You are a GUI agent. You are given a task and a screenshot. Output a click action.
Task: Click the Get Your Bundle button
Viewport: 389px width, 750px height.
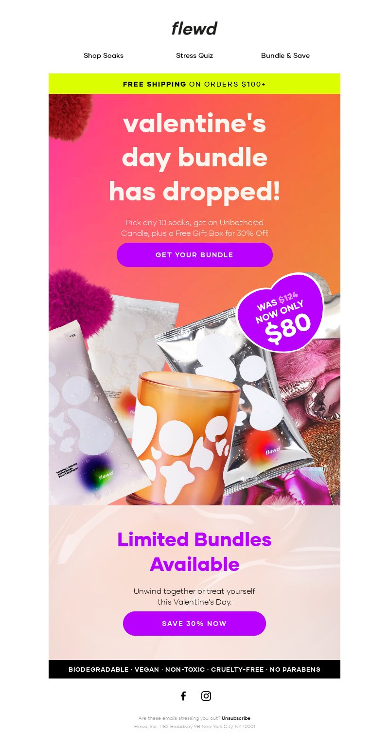pyautogui.click(x=194, y=255)
